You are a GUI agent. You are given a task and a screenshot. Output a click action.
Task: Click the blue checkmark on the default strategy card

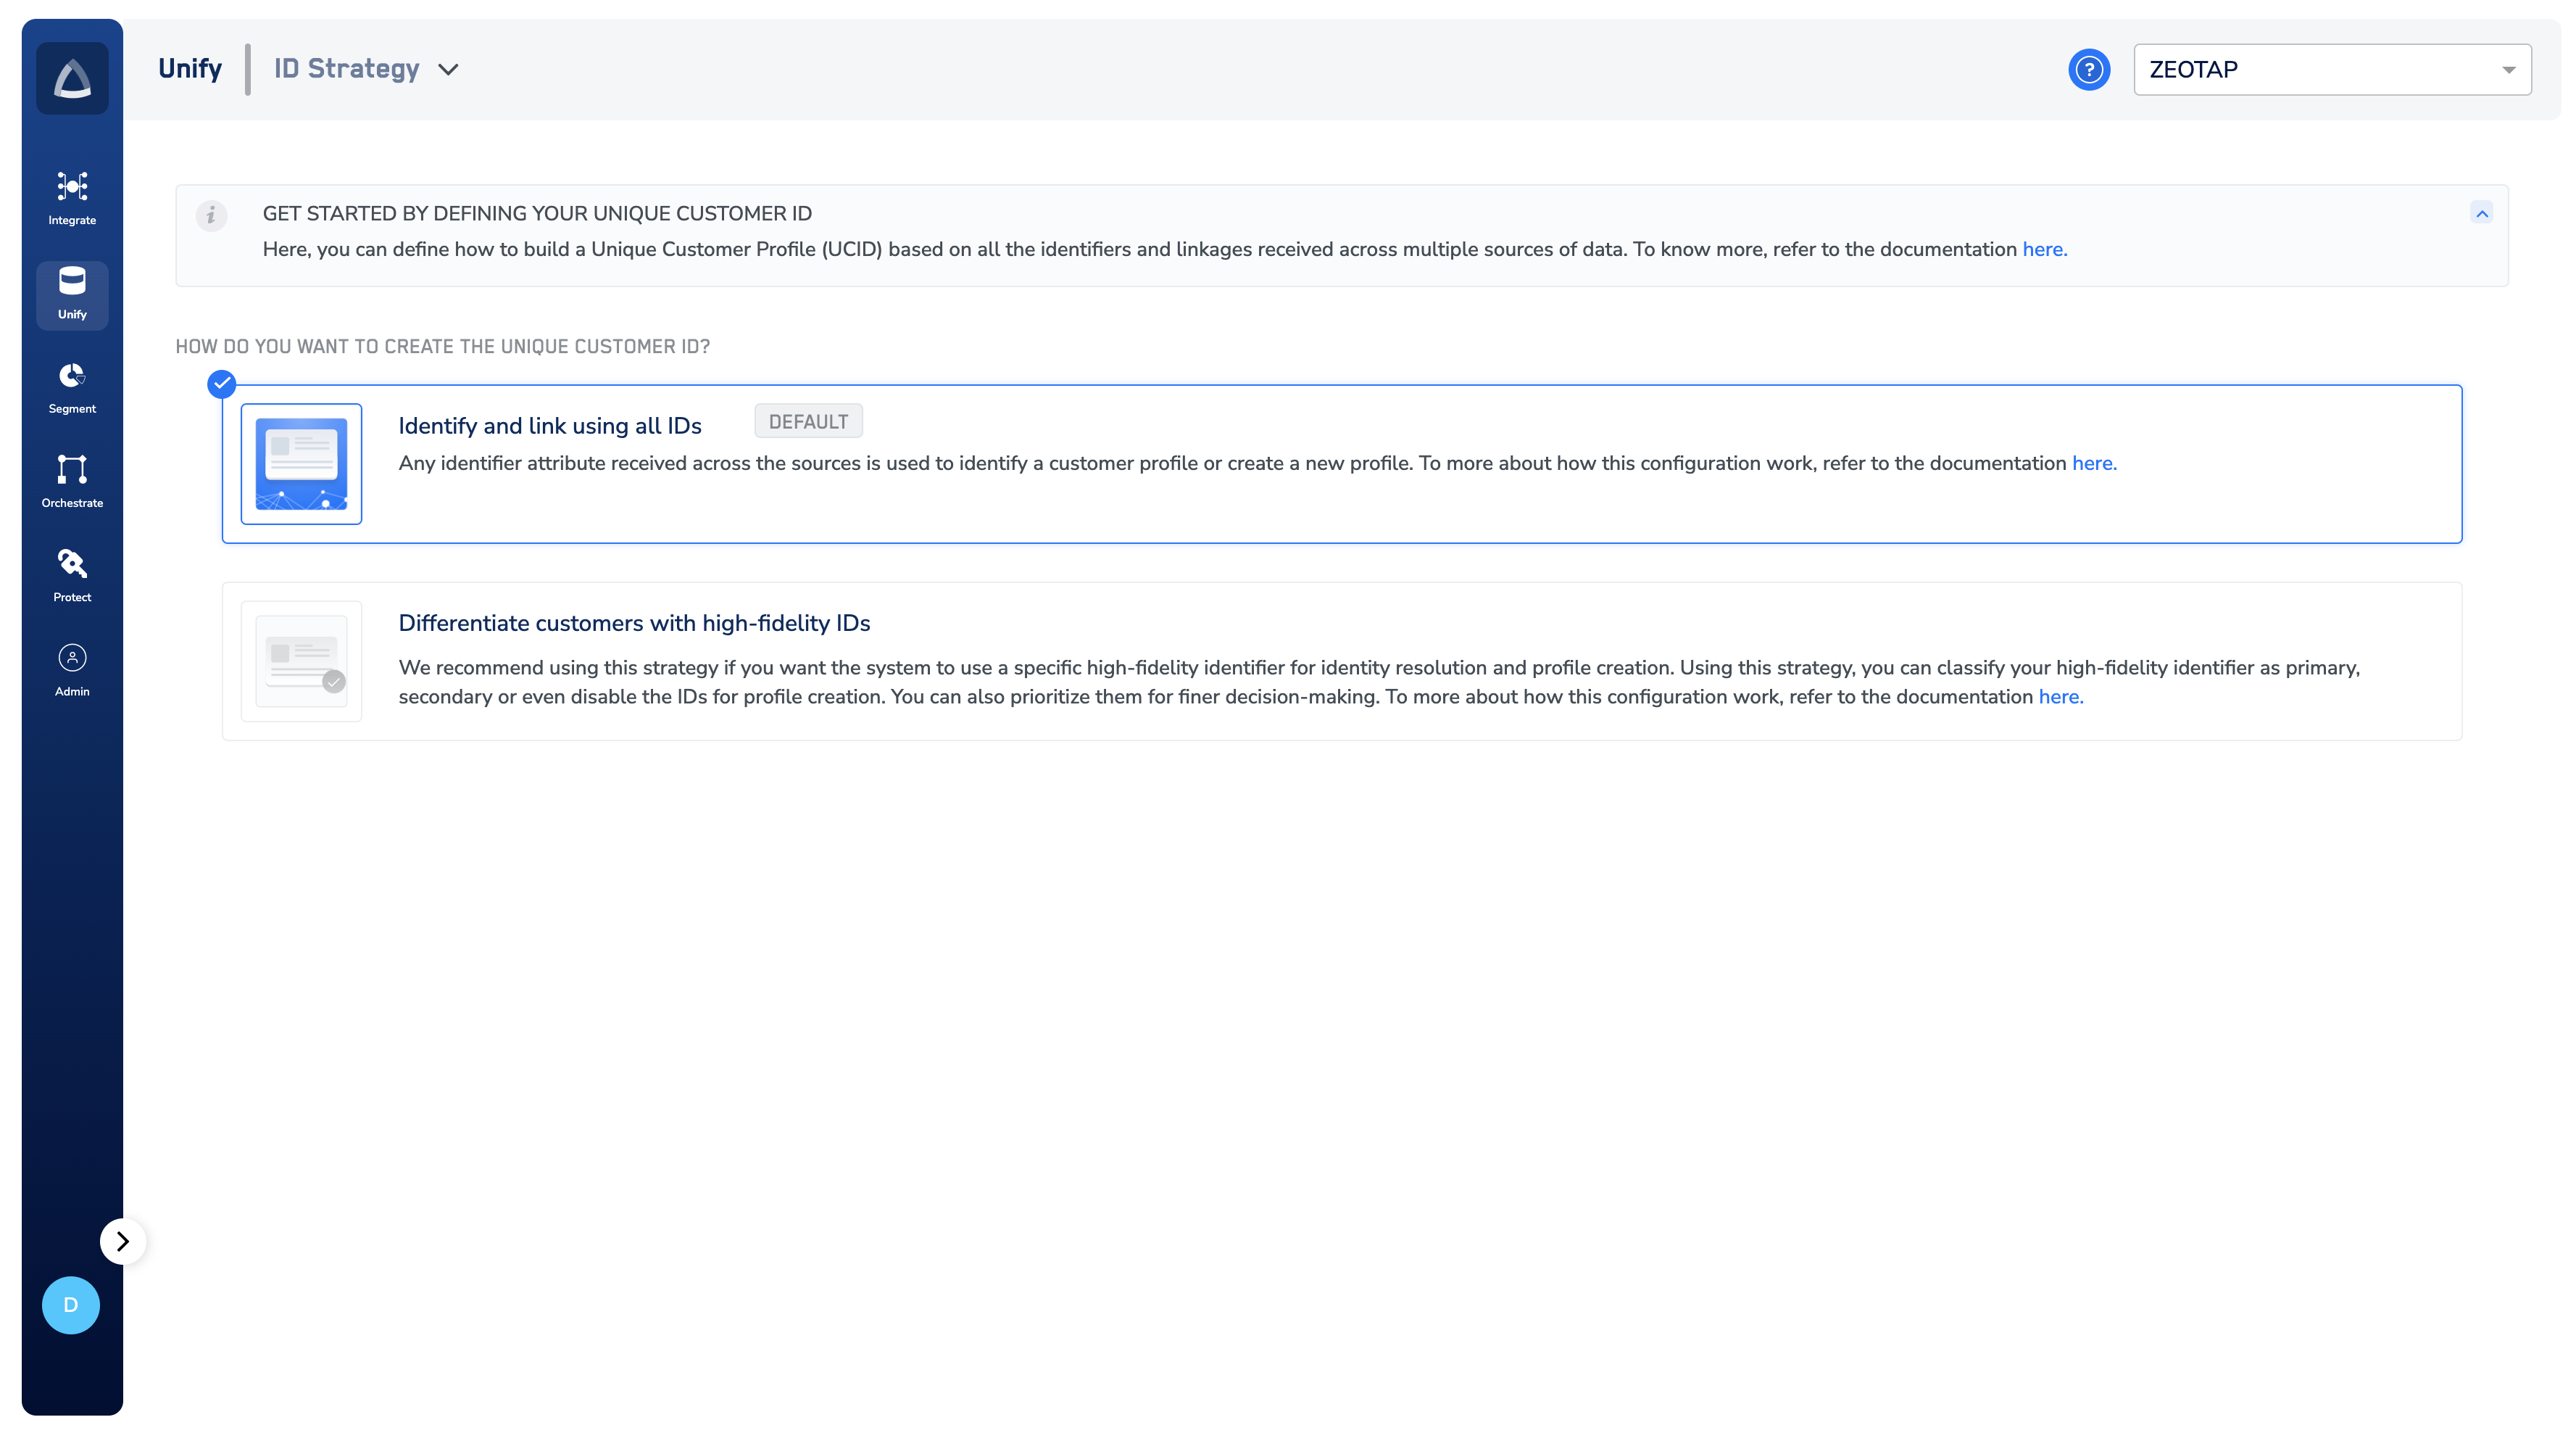pos(221,384)
